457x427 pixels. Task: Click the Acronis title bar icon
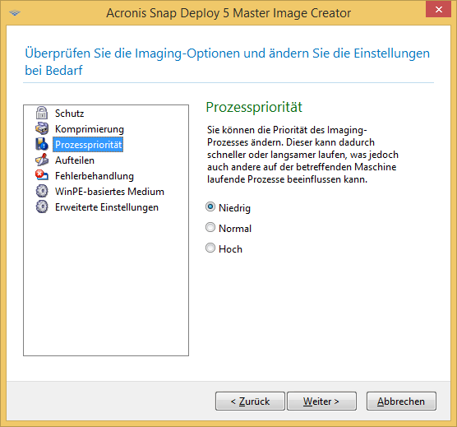(x=15, y=12)
